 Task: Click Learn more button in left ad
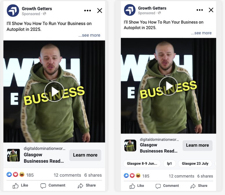tap(85, 155)
